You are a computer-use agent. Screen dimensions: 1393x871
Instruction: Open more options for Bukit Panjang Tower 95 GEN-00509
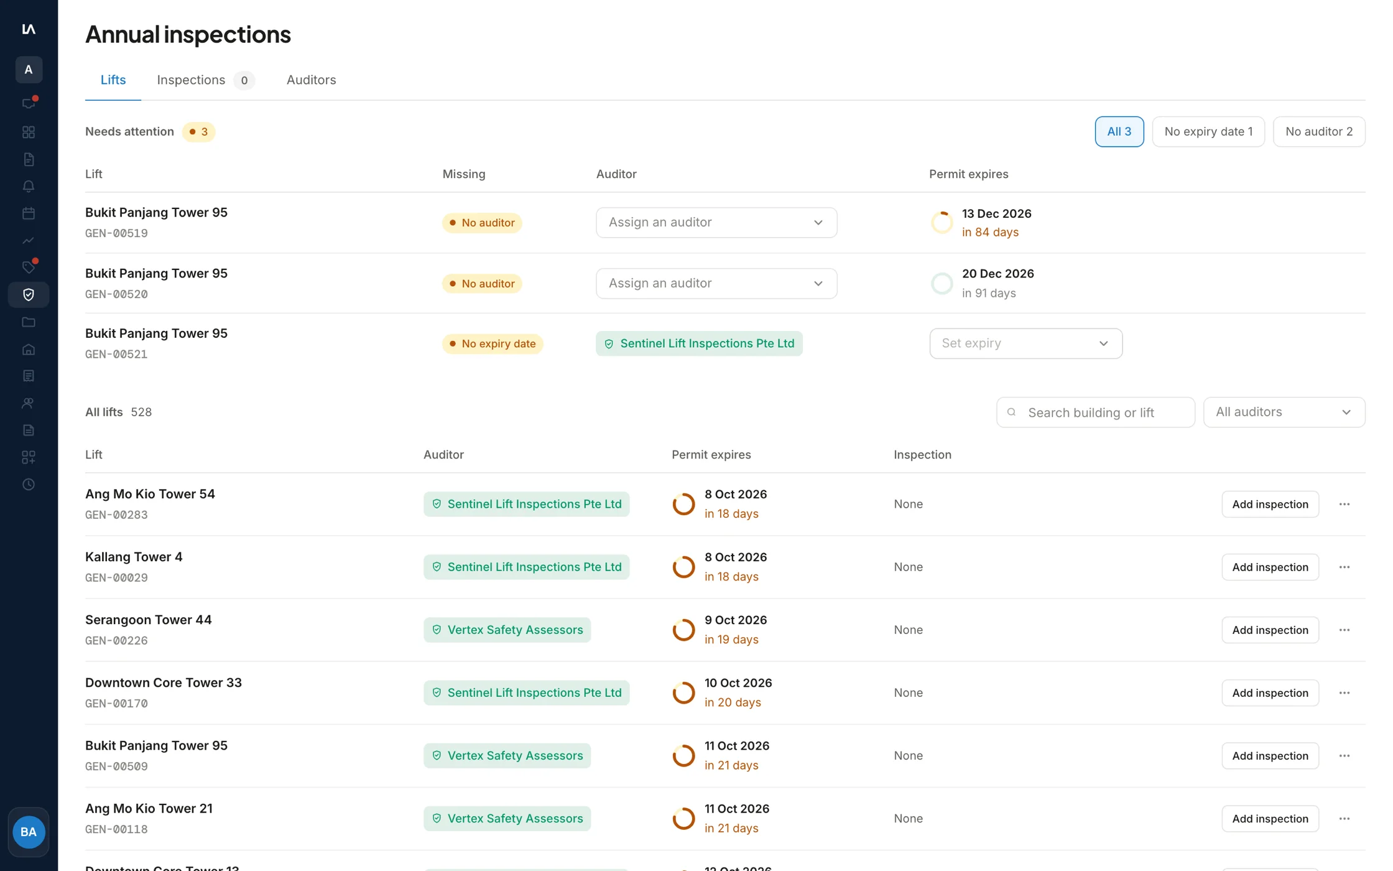pyautogui.click(x=1344, y=755)
